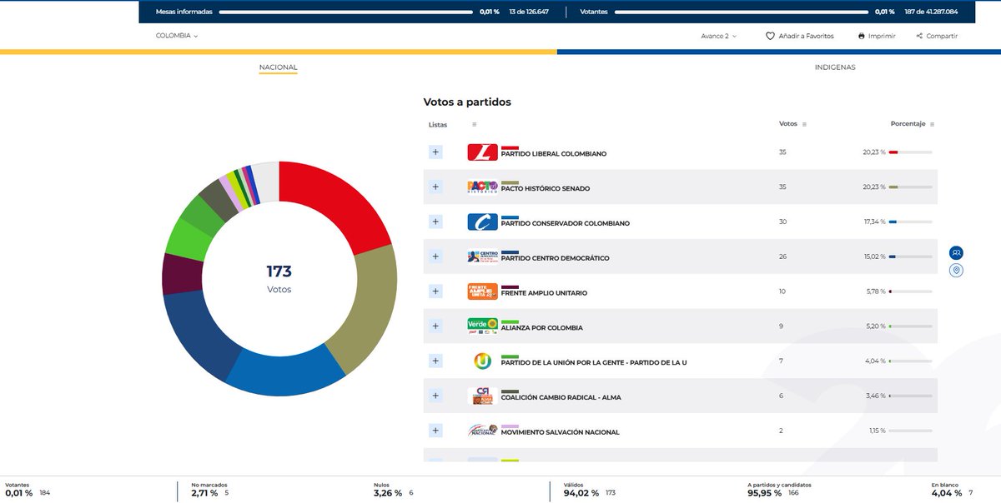Switch to the NACIONAL tab
The height and width of the screenshot is (503, 1001).
[x=278, y=67]
